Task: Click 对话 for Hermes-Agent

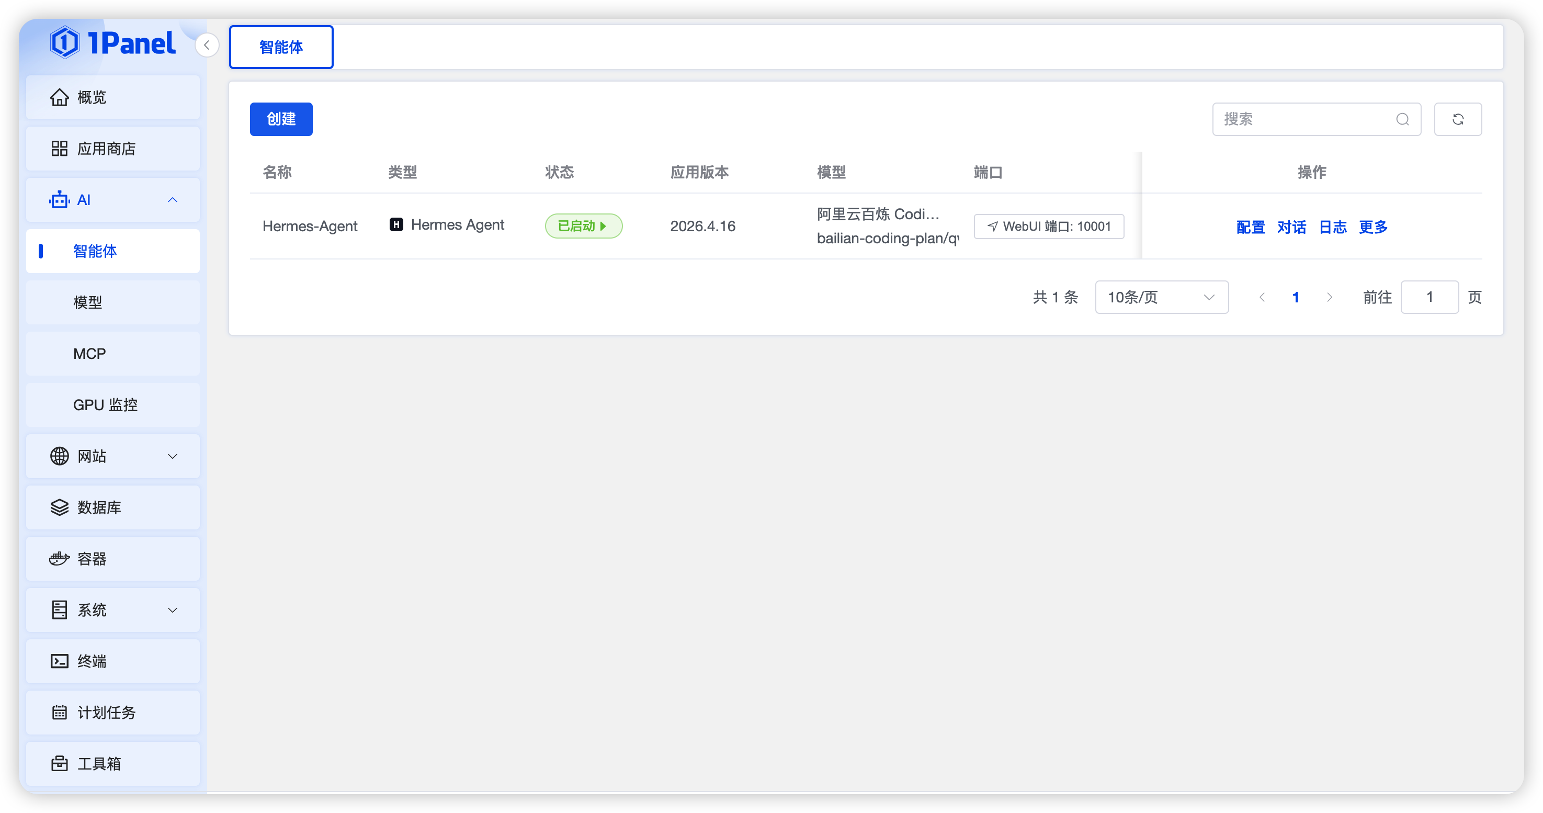Action: click(1291, 227)
